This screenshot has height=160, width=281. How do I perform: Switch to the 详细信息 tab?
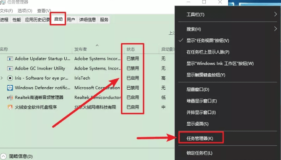click(x=87, y=20)
